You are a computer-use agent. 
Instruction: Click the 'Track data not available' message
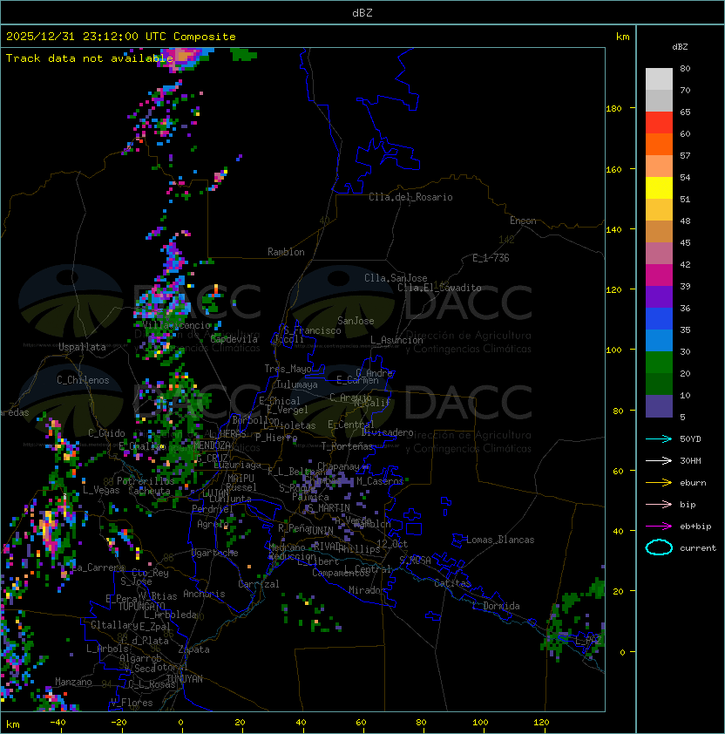tap(90, 58)
